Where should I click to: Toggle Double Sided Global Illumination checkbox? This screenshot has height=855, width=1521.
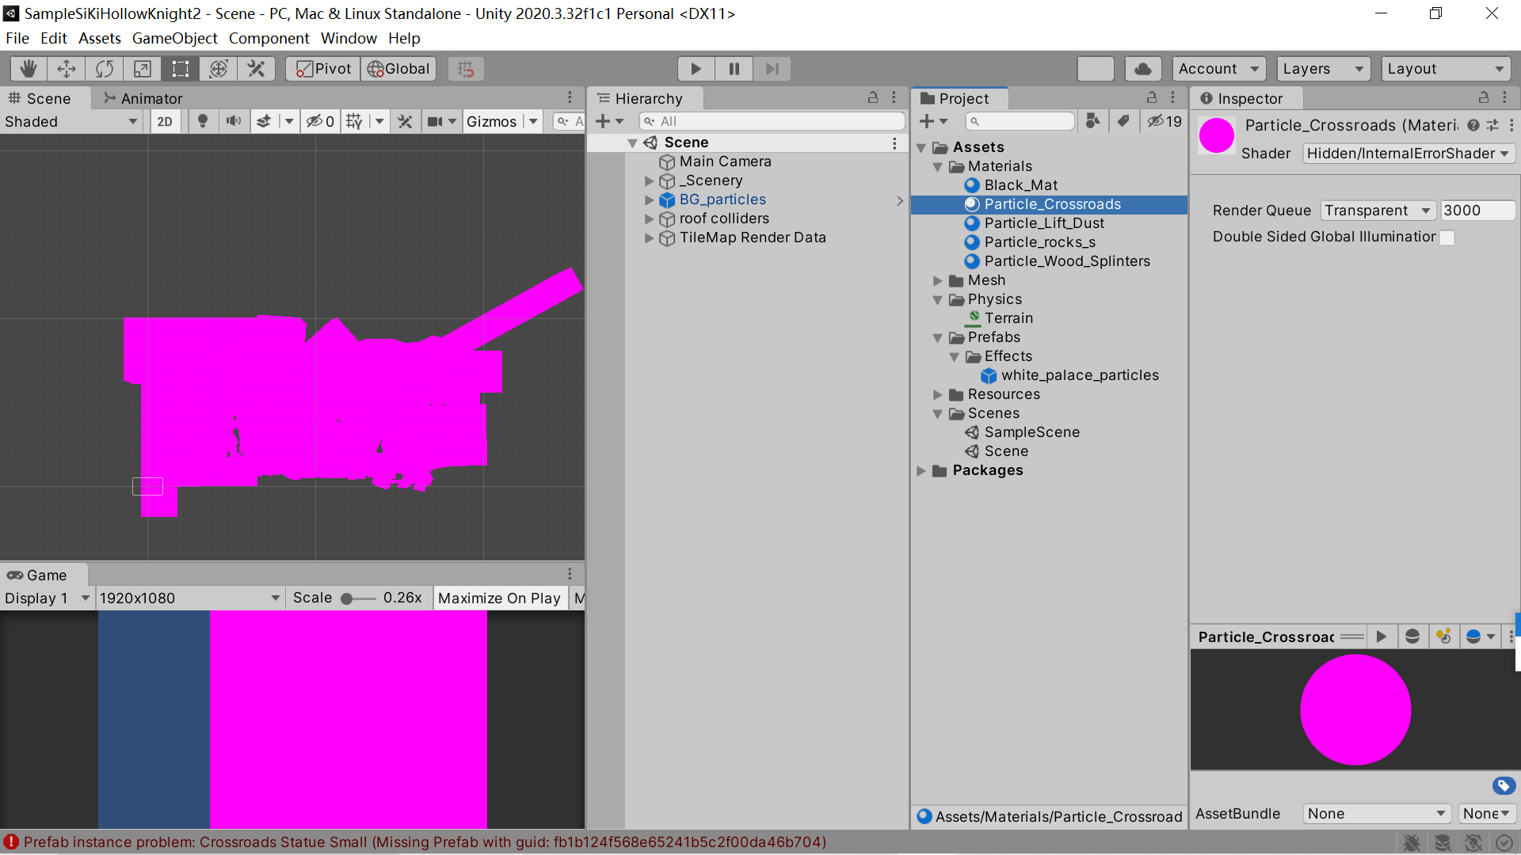[x=1447, y=237]
